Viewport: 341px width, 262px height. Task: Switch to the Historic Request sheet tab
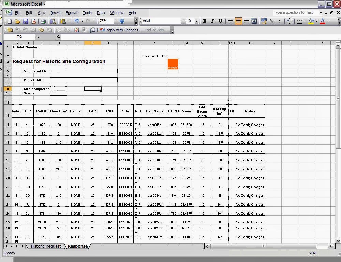click(x=45, y=246)
